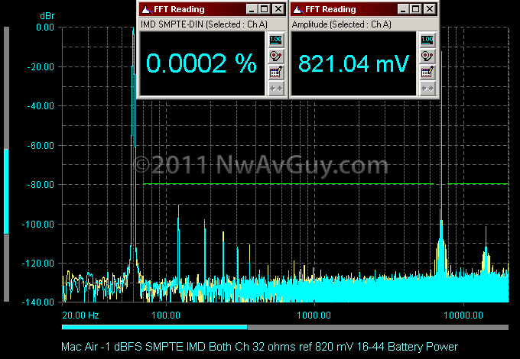520x359 pixels.
Task: Click the -100.00 level axis label
Action: [x=38, y=225]
